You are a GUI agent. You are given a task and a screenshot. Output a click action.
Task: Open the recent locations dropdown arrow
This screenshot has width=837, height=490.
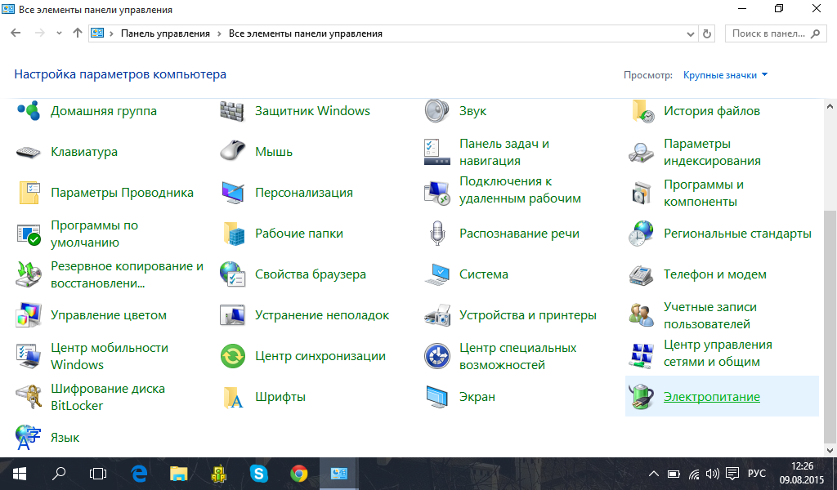tap(59, 33)
